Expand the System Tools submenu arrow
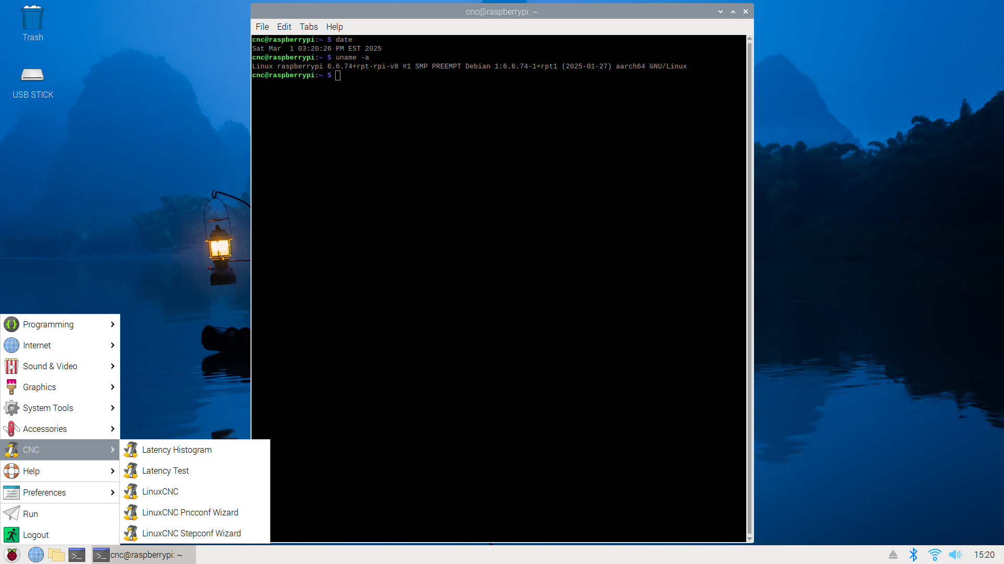The image size is (1004, 564). (112, 408)
